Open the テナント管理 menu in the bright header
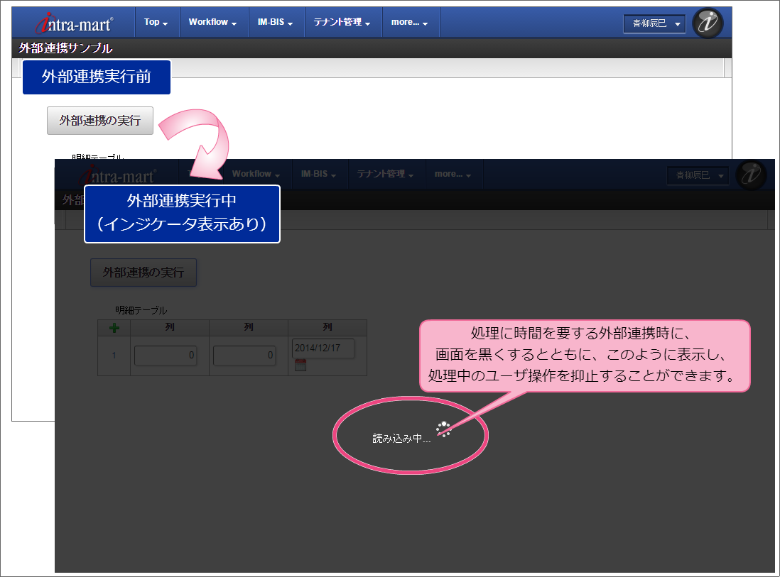The width and height of the screenshot is (780, 577). pos(343,22)
